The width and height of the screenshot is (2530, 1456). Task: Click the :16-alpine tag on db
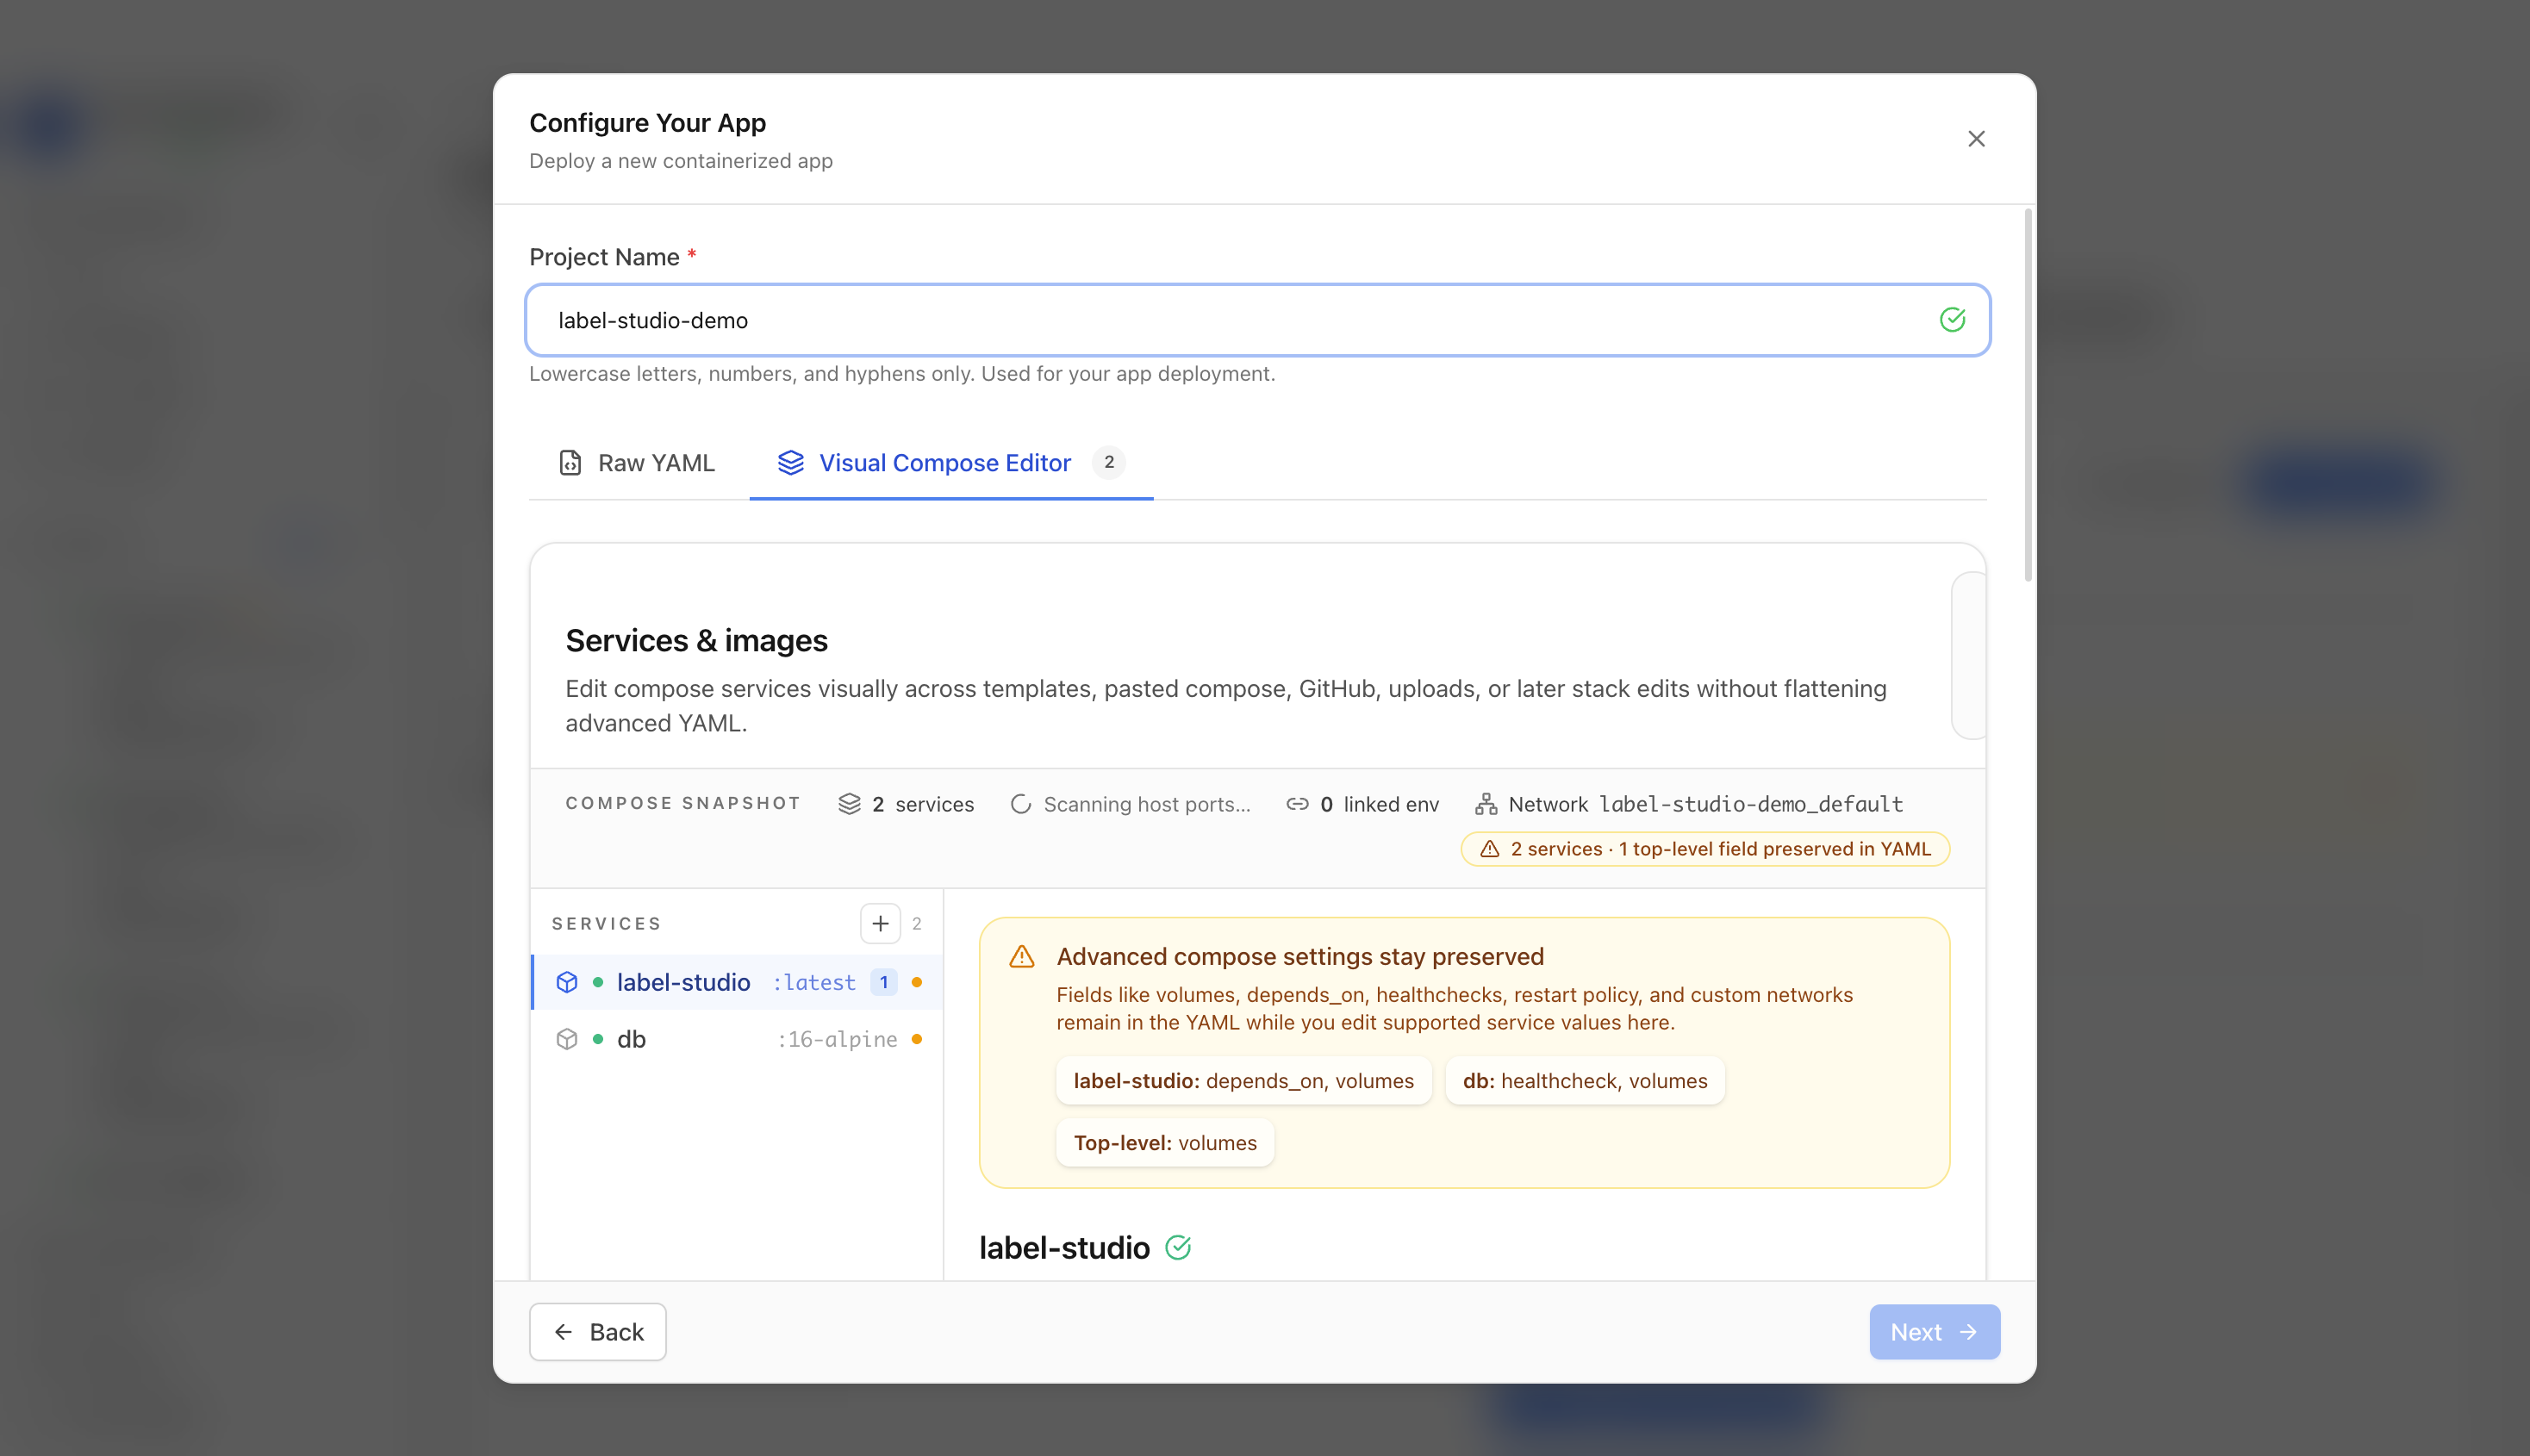pos(837,1039)
